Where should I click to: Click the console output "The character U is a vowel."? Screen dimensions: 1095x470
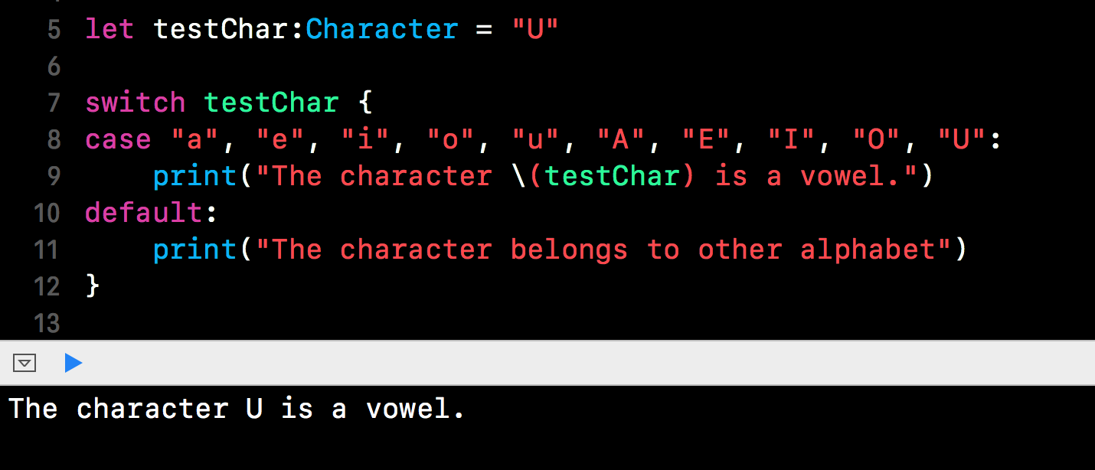point(237,409)
